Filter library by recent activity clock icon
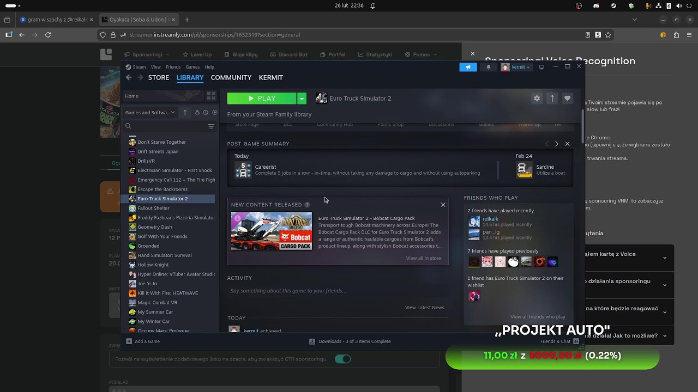 (x=206, y=113)
